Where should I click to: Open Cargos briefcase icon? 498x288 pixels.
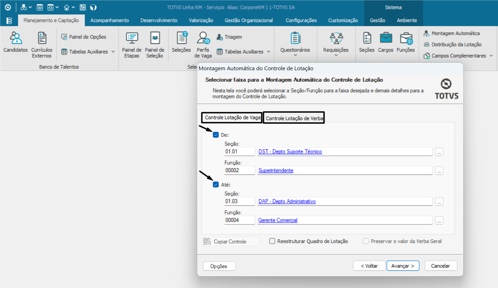(385, 42)
